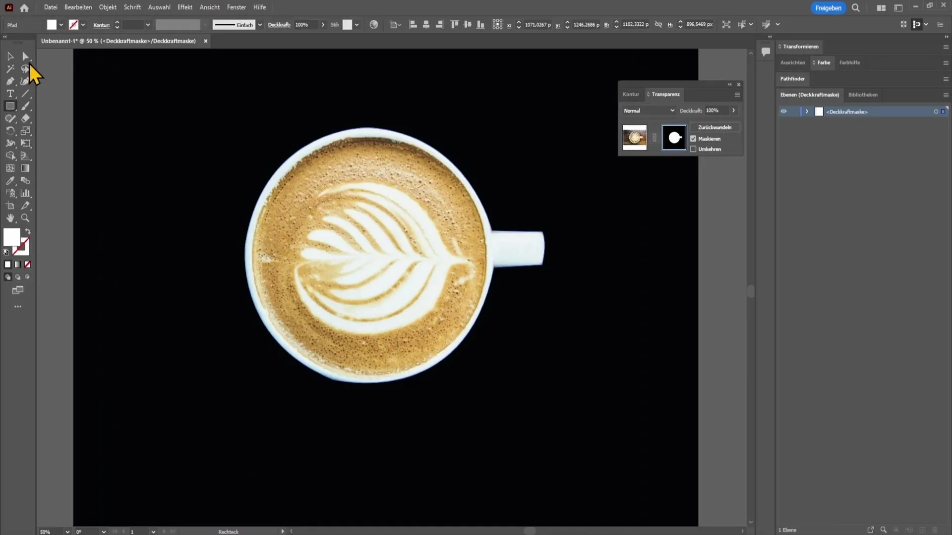Switch to the Kontur tab
This screenshot has height=535, width=952.
click(x=631, y=94)
